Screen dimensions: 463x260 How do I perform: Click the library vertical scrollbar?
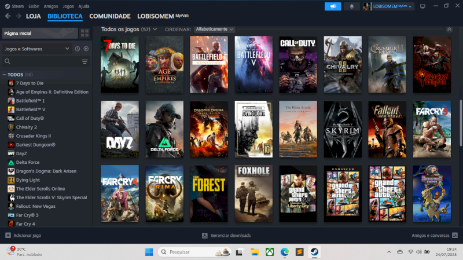pyautogui.click(x=460, y=127)
